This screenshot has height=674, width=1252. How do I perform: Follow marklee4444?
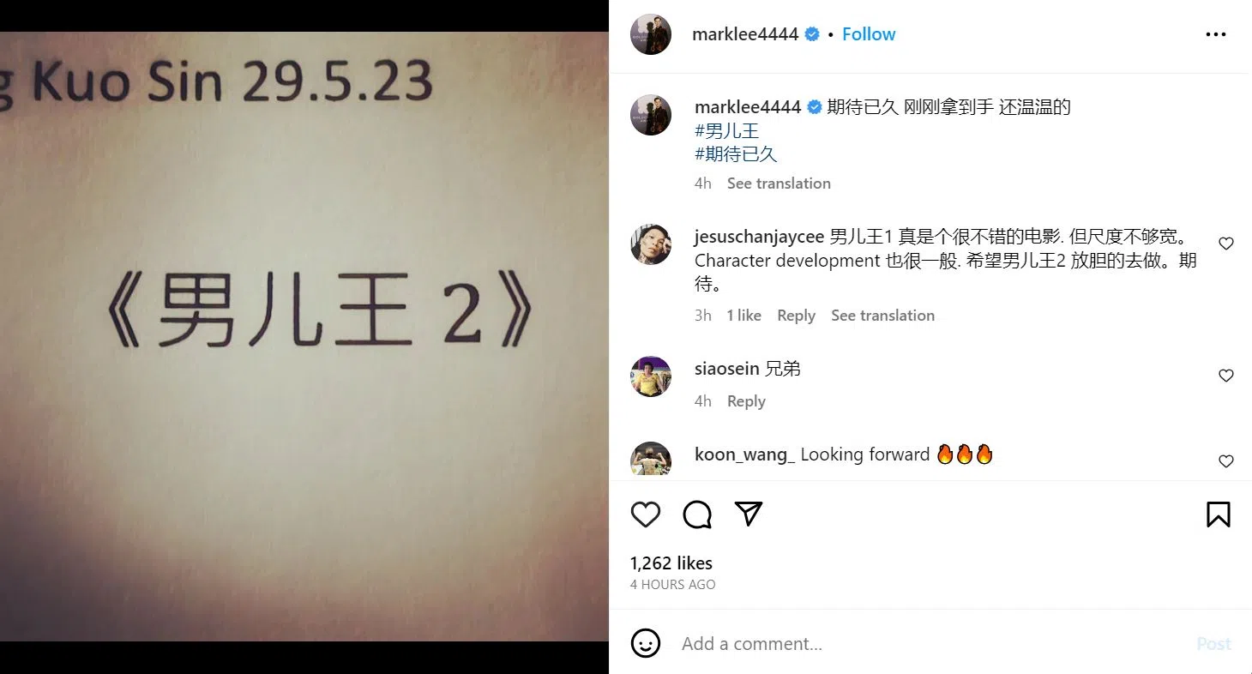[x=869, y=34]
